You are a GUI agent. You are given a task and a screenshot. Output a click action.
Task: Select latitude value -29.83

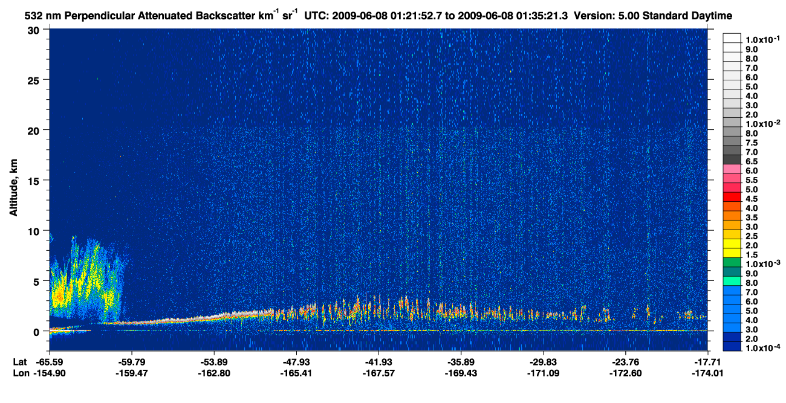click(543, 361)
